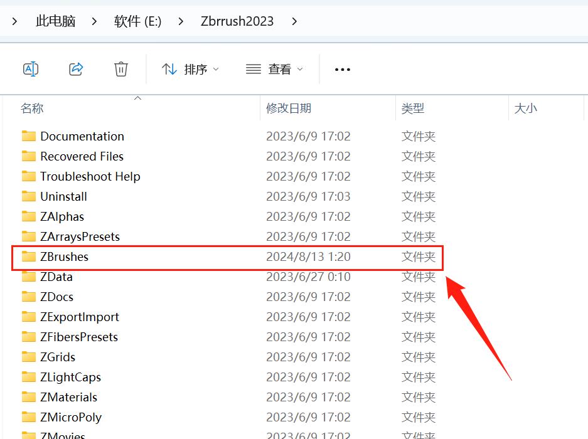Click the ZDocs folder name
Viewport: 588px width, 439px height.
click(x=57, y=297)
